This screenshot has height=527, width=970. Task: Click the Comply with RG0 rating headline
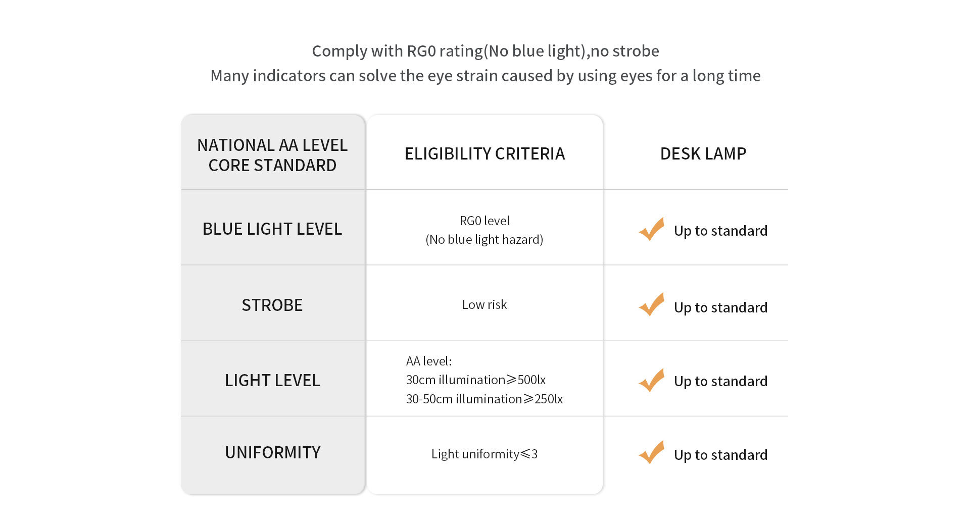486,51
